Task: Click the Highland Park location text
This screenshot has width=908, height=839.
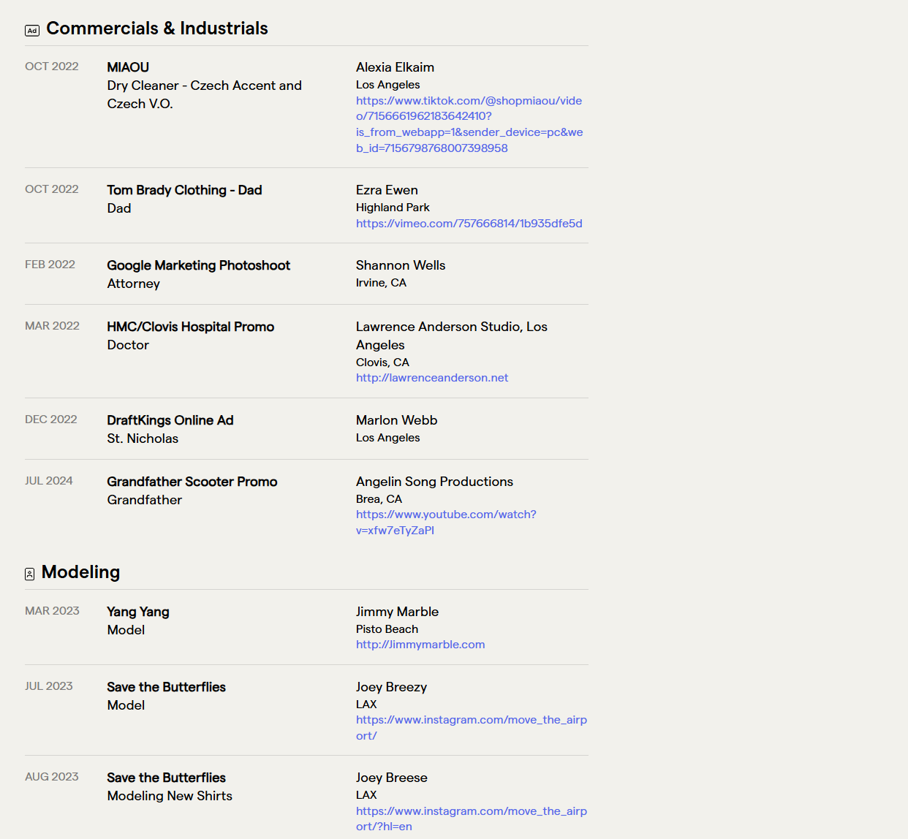Action: coord(393,208)
